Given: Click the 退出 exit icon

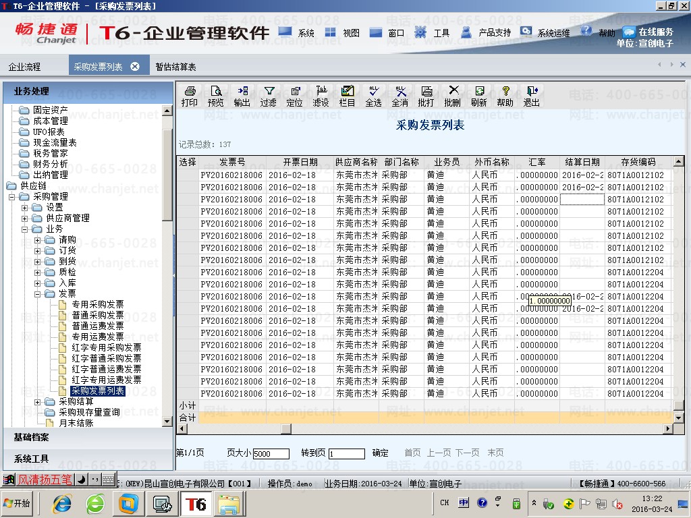Looking at the screenshot, I should [x=532, y=96].
